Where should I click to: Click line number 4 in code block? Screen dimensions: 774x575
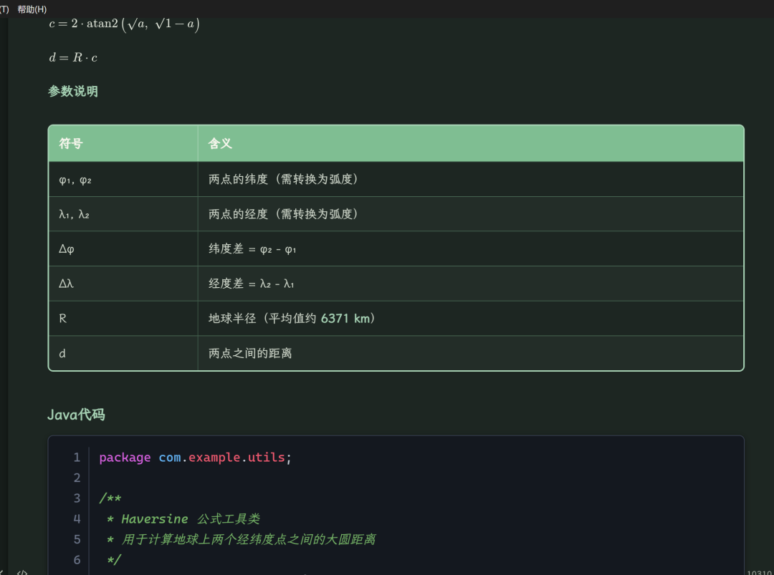point(77,518)
